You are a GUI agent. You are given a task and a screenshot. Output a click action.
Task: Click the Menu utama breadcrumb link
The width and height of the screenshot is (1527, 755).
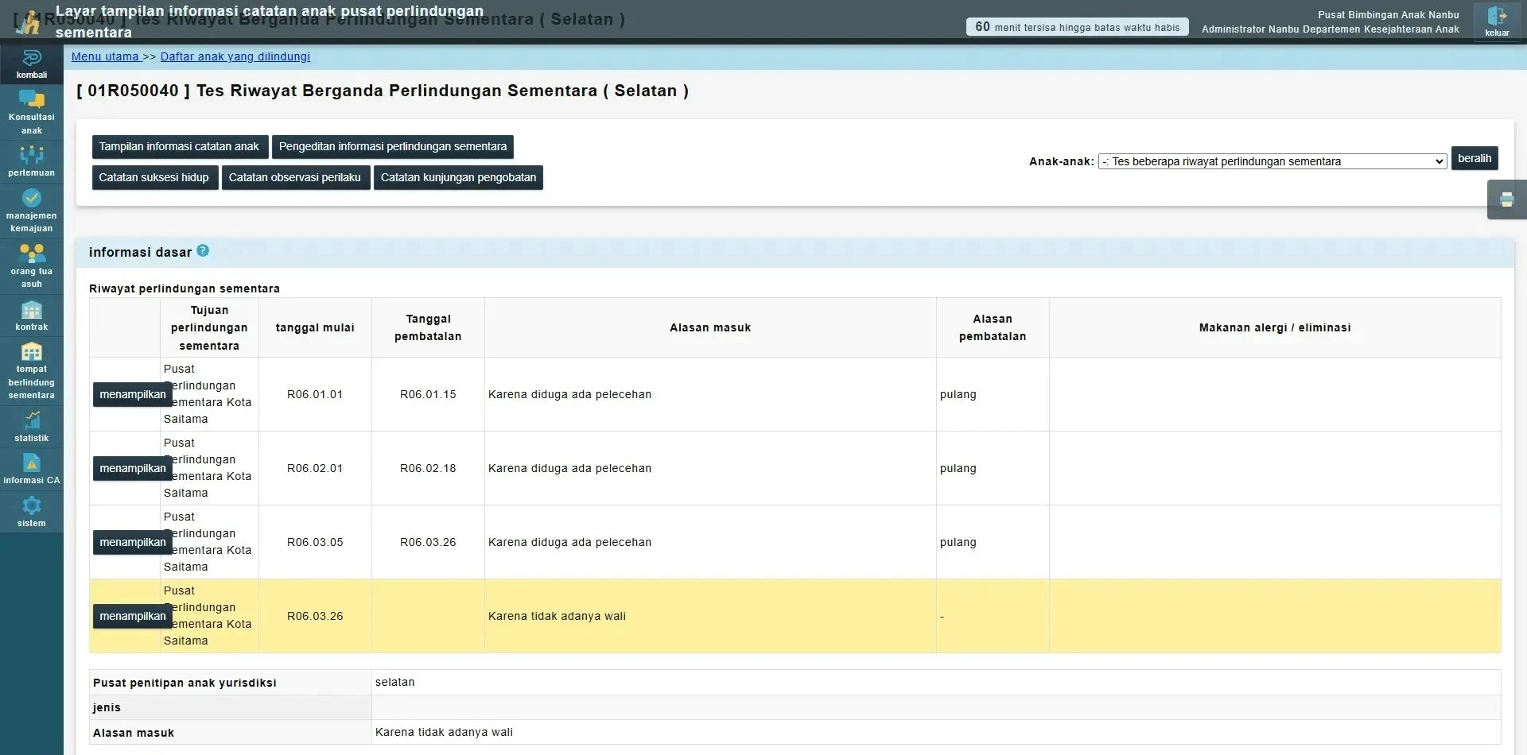tap(105, 56)
